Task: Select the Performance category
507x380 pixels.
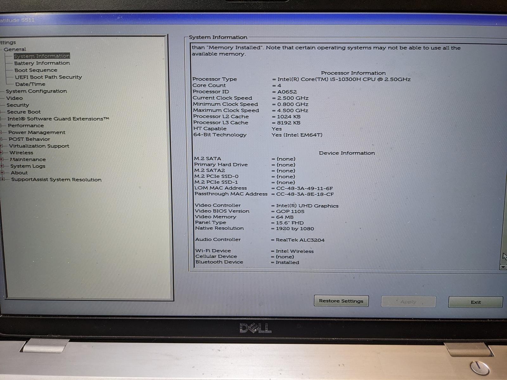Action: [26, 125]
